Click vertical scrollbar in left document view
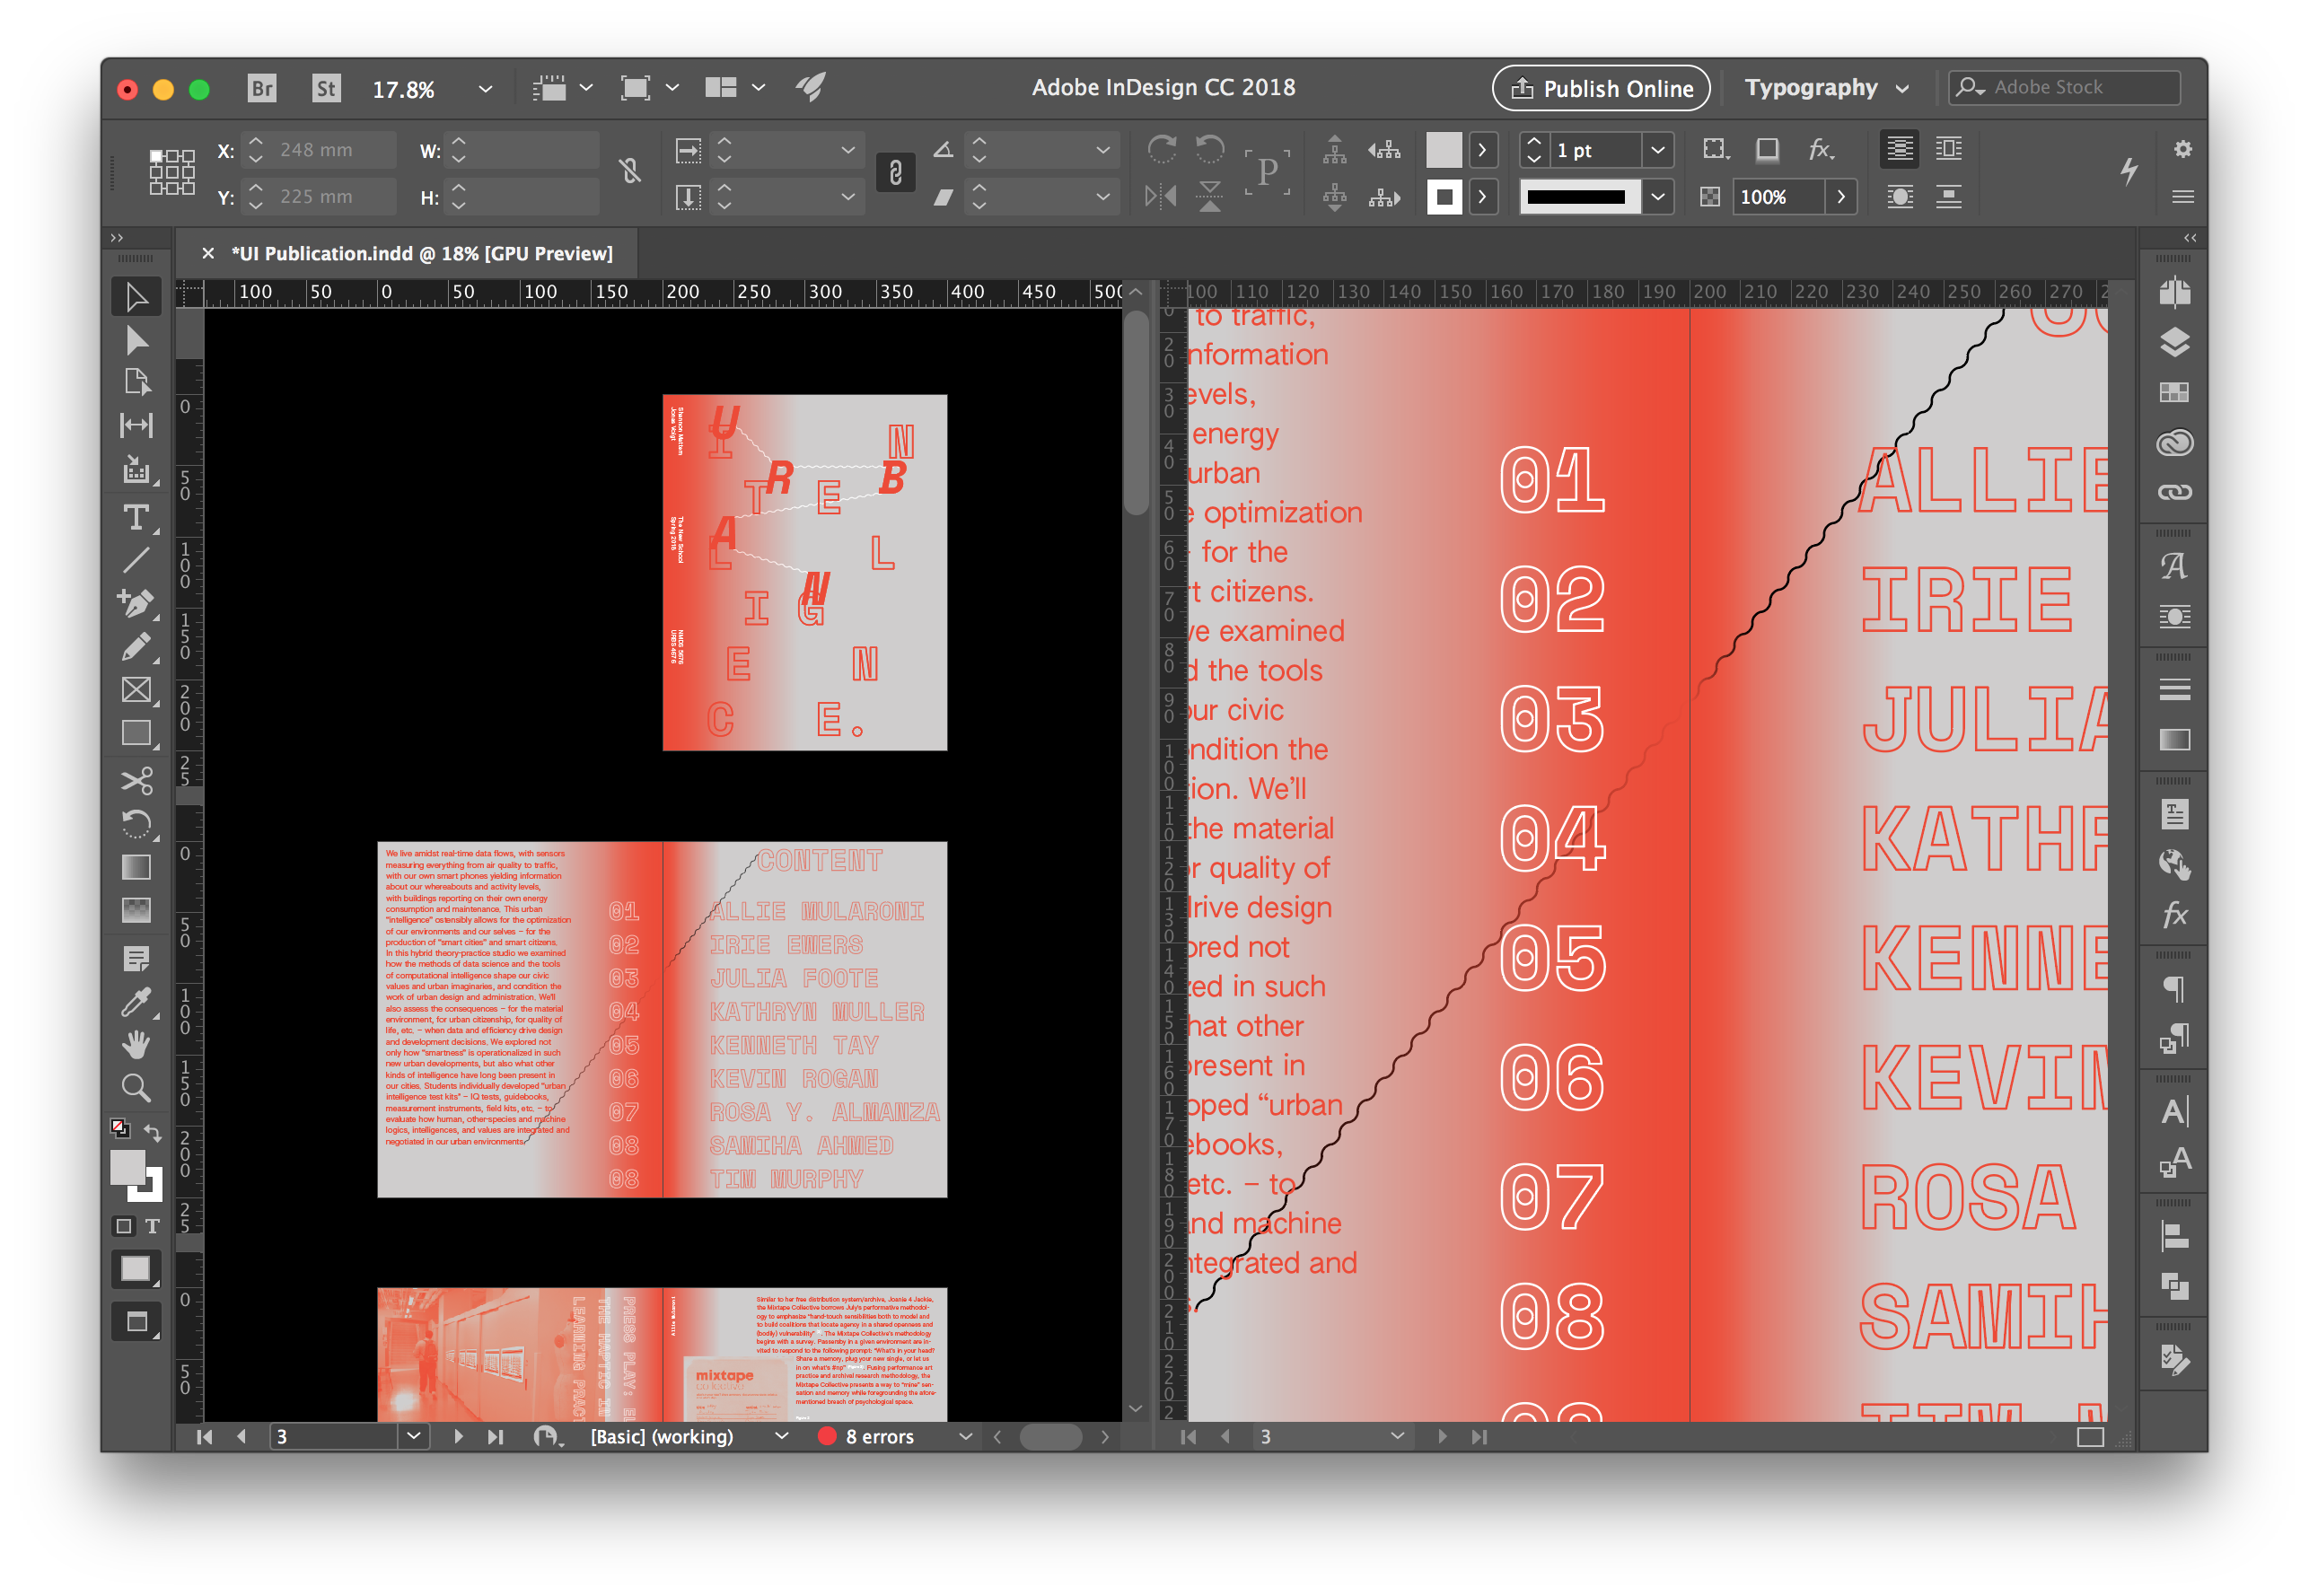 pyautogui.click(x=1135, y=414)
